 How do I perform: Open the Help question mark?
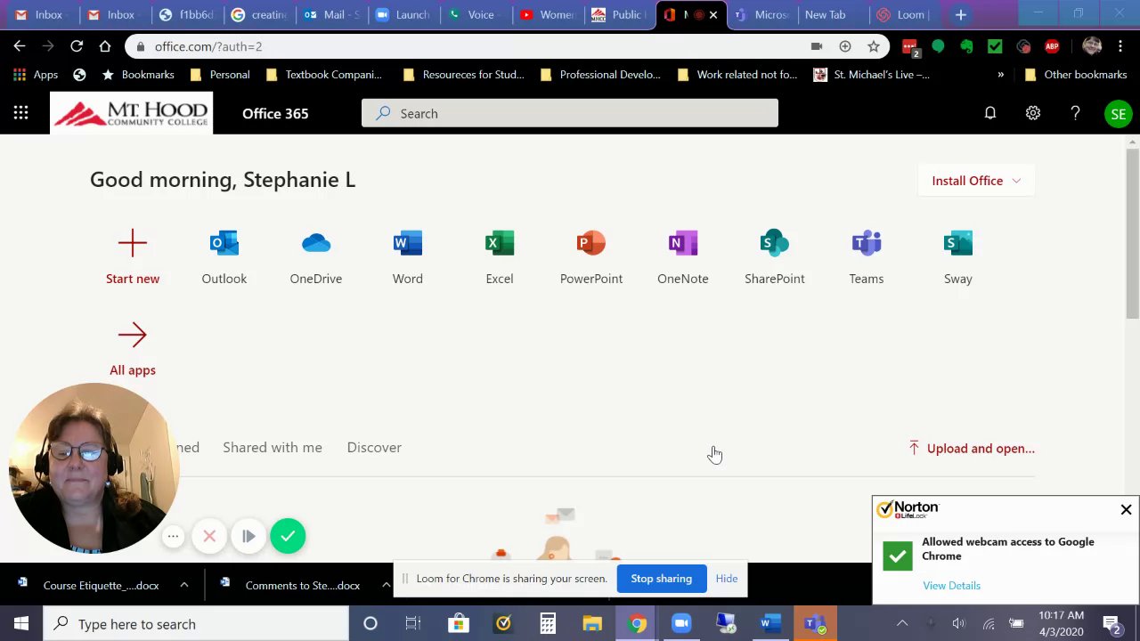[x=1075, y=113]
